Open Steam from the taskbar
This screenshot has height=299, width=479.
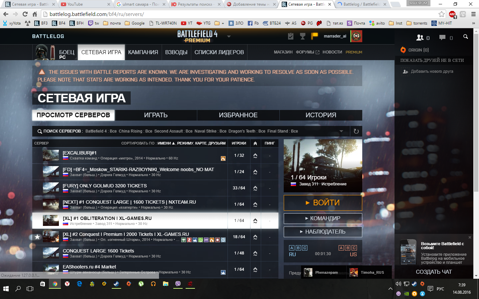pyautogui.click(x=116, y=284)
